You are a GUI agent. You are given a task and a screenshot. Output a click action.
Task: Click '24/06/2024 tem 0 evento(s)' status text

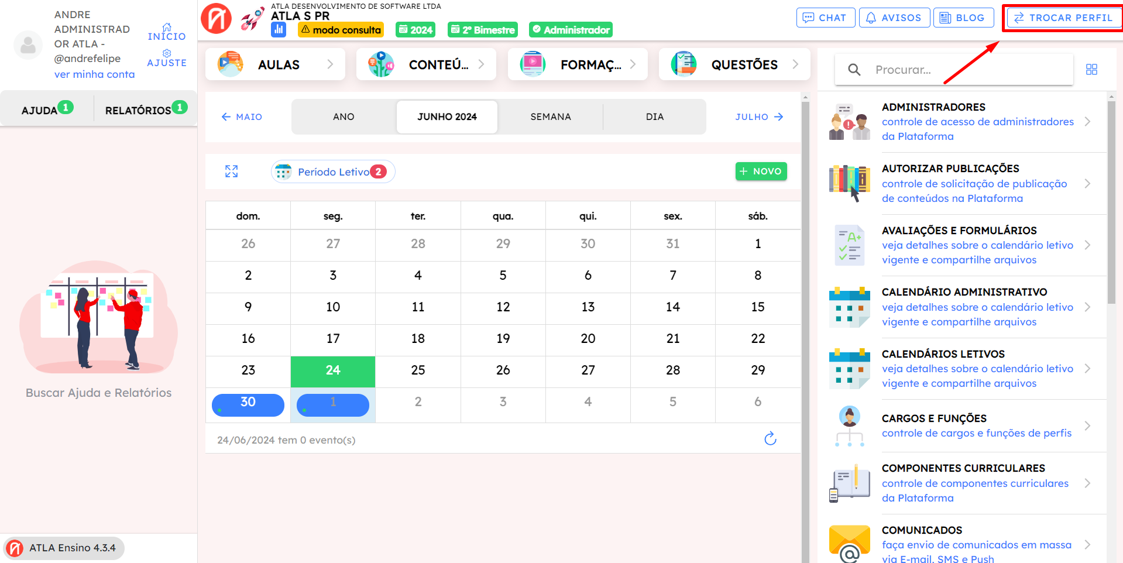(x=286, y=440)
